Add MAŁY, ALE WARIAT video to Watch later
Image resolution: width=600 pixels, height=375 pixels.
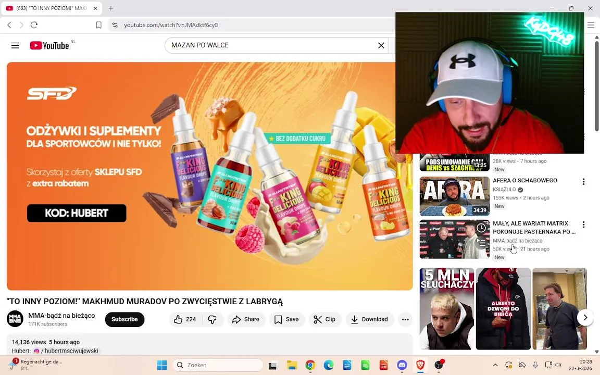pos(481,228)
